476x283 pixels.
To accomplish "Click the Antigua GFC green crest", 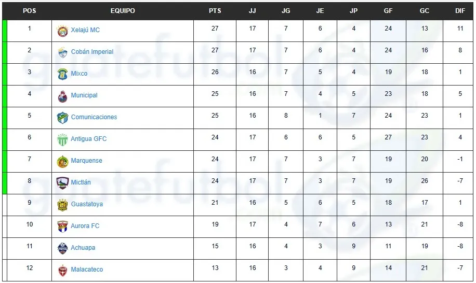I will 62,139.
